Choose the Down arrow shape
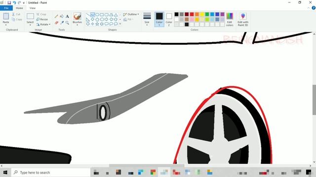Screen dimensions: 316x177 click(88, 24)
